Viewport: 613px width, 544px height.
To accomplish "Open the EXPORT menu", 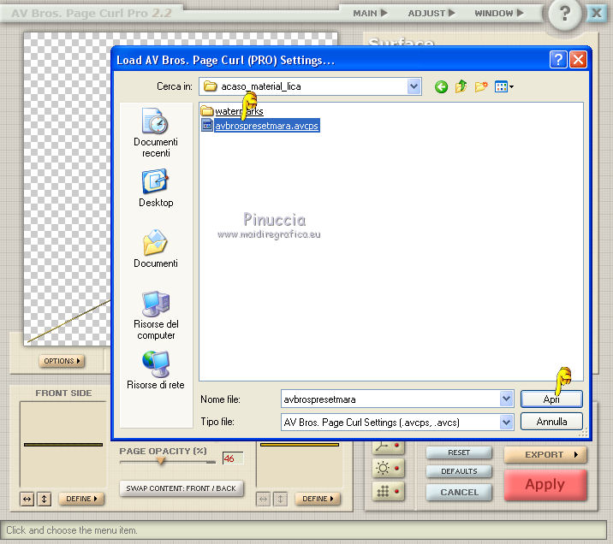I will pyautogui.click(x=545, y=454).
